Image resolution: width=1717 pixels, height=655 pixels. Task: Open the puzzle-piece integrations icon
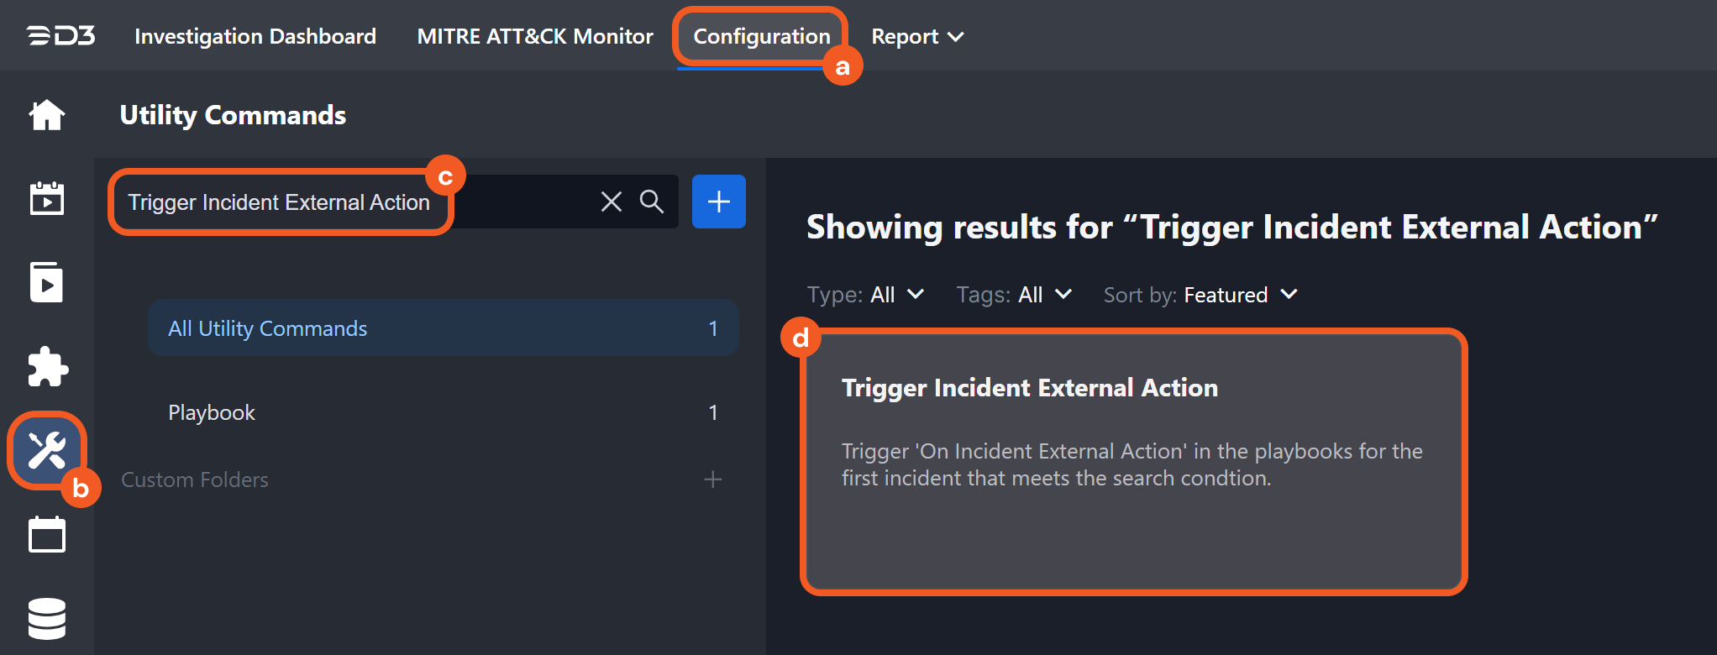[x=47, y=367]
